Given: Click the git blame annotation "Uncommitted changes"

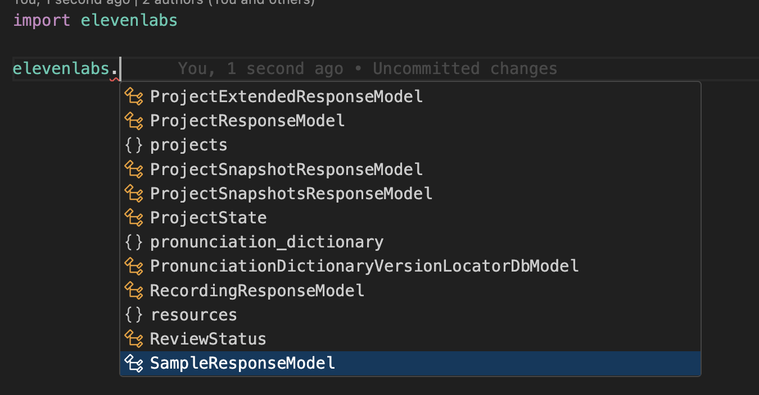Looking at the screenshot, I should tap(465, 68).
